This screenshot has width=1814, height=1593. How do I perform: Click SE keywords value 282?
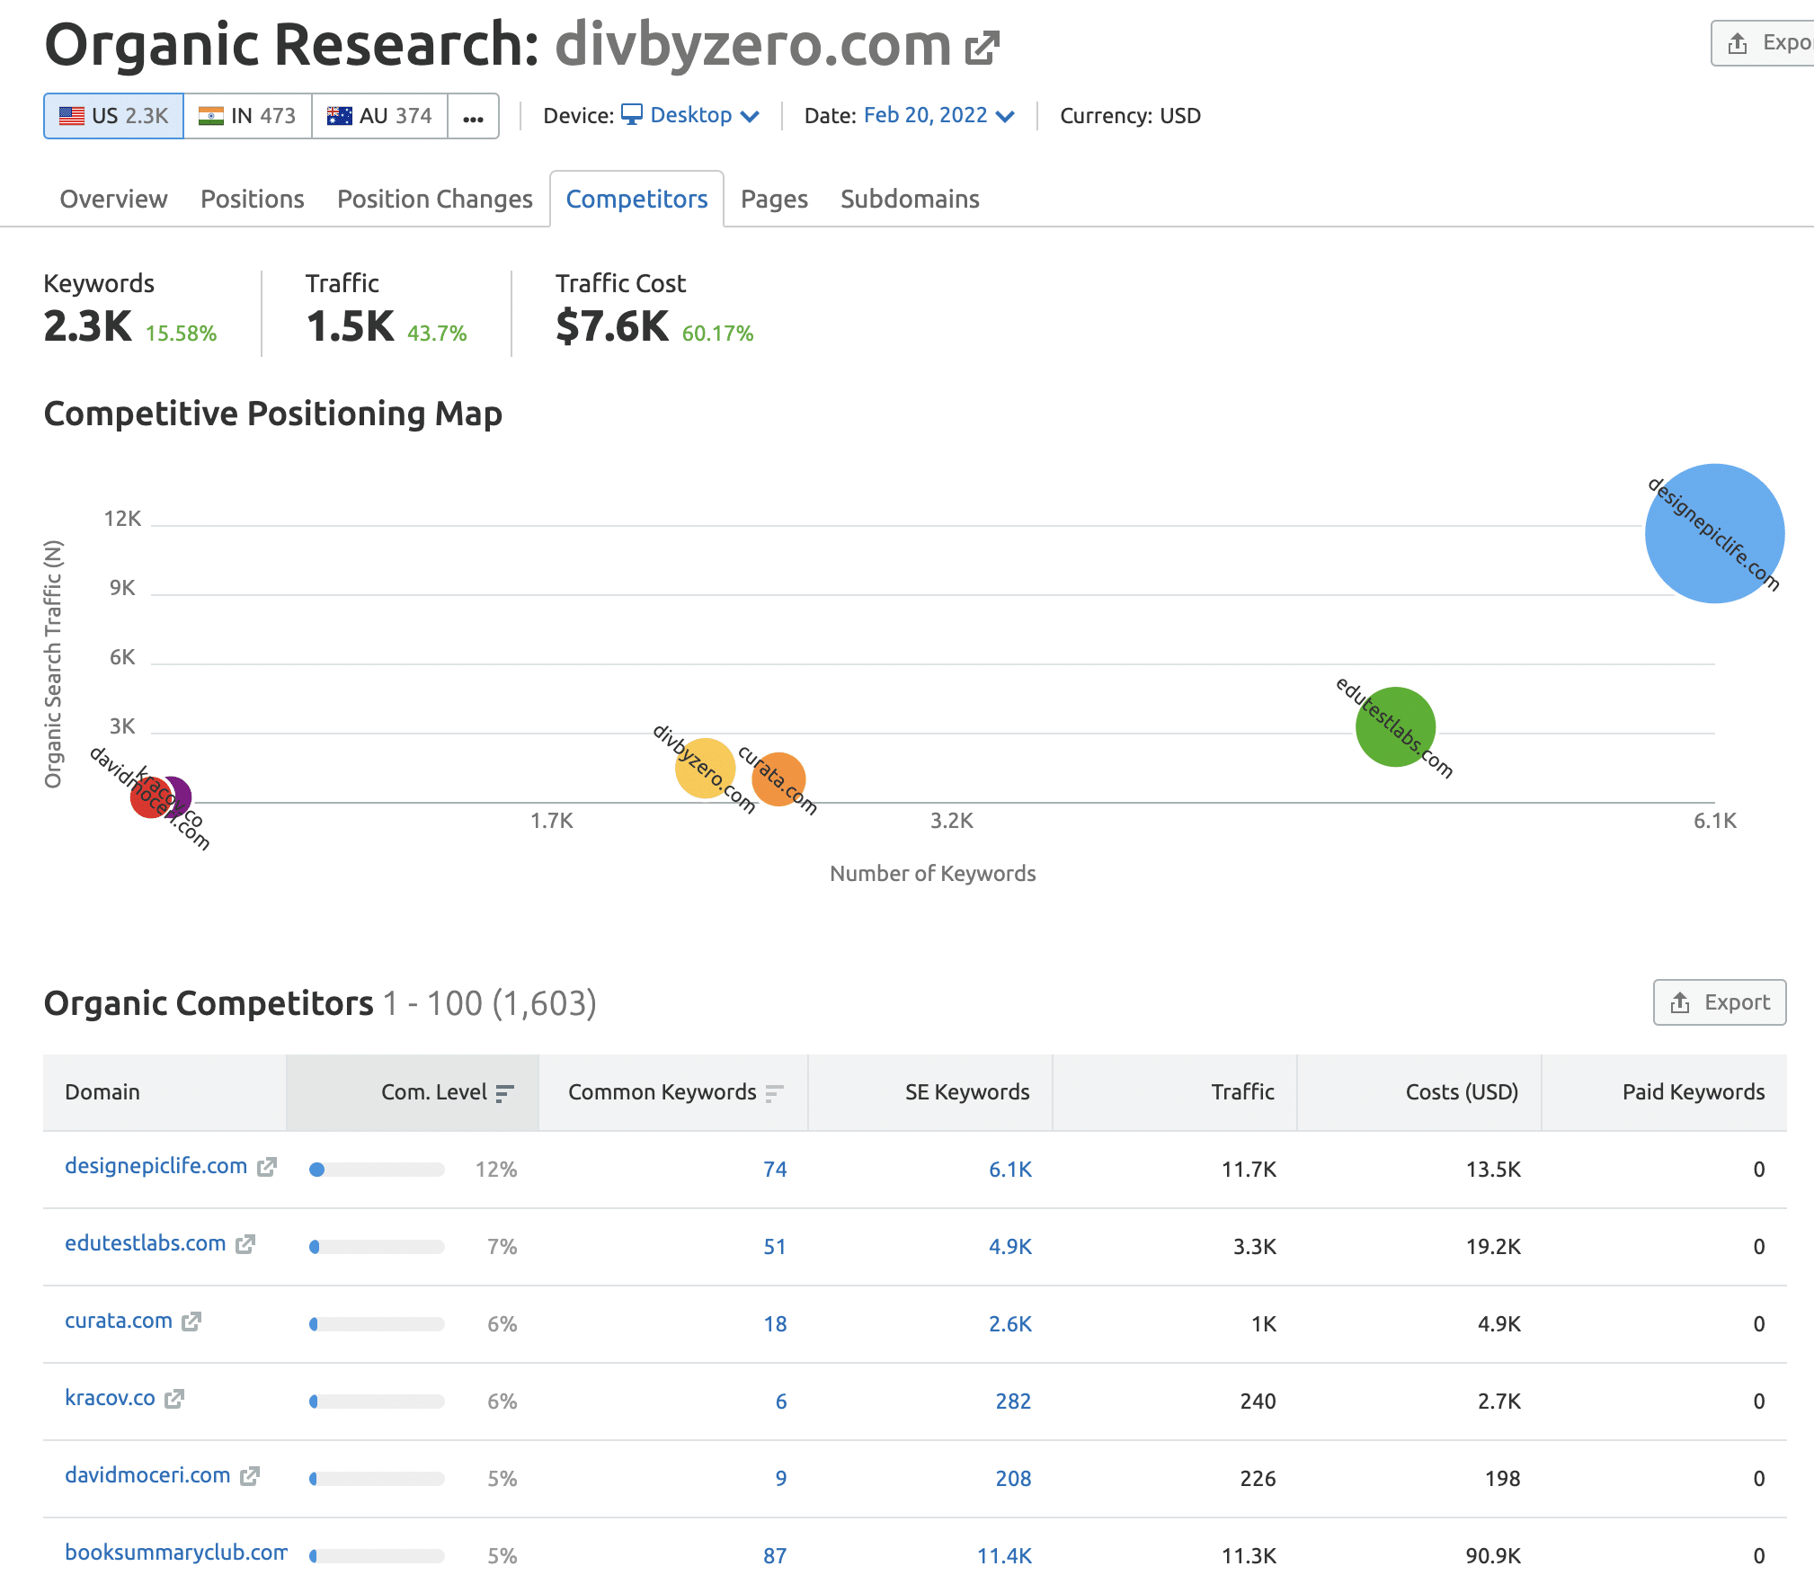(1013, 1402)
